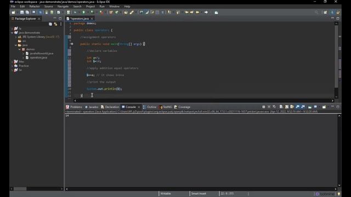Click the Open Perspective icon
351x197 pixels.
click(x=325, y=13)
